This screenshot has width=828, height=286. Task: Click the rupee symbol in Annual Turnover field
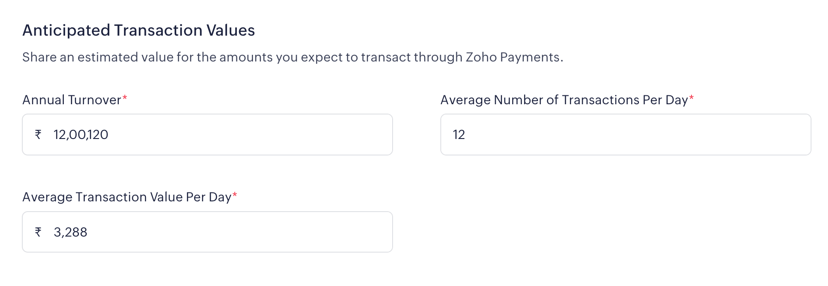click(x=38, y=135)
